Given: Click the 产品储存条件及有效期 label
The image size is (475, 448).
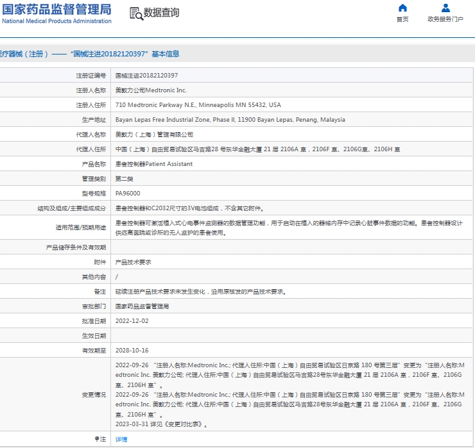Looking at the screenshot, I should (76, 248).
